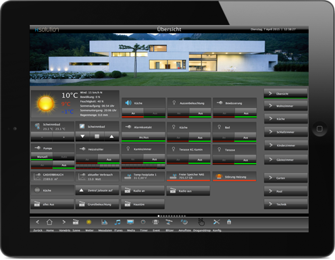335x260 pixels.
Task: Open the Pool navigation entry
Action: (x=286, y=191)
